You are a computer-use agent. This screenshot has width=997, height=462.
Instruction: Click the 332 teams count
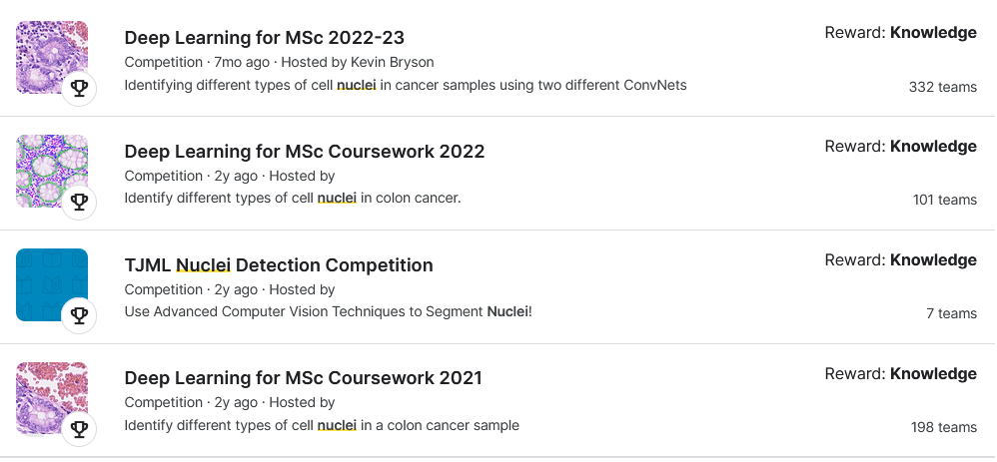(x=943, y=87)
